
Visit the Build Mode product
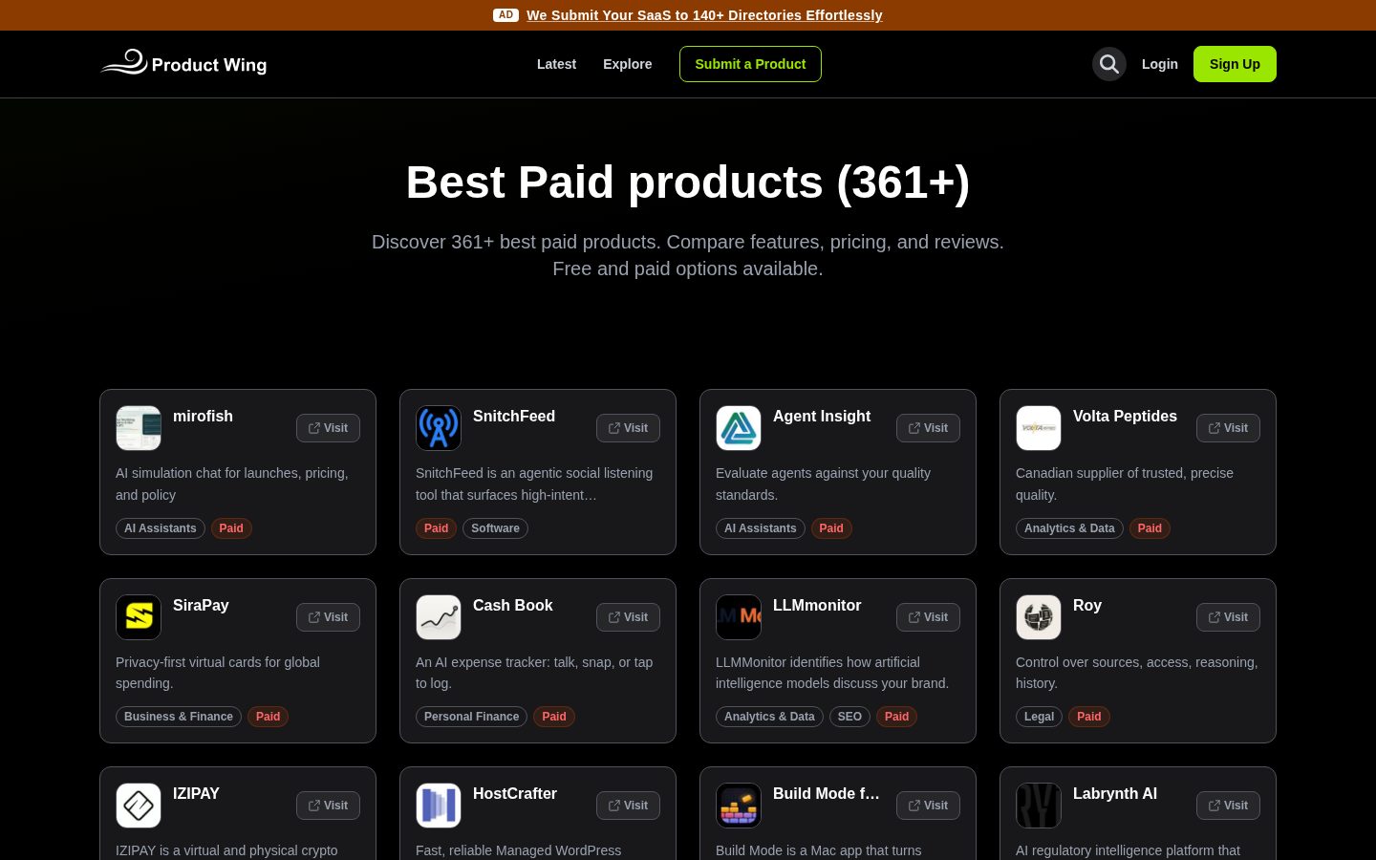pos(928,806)
